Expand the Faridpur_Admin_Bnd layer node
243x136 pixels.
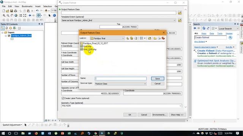6,36
